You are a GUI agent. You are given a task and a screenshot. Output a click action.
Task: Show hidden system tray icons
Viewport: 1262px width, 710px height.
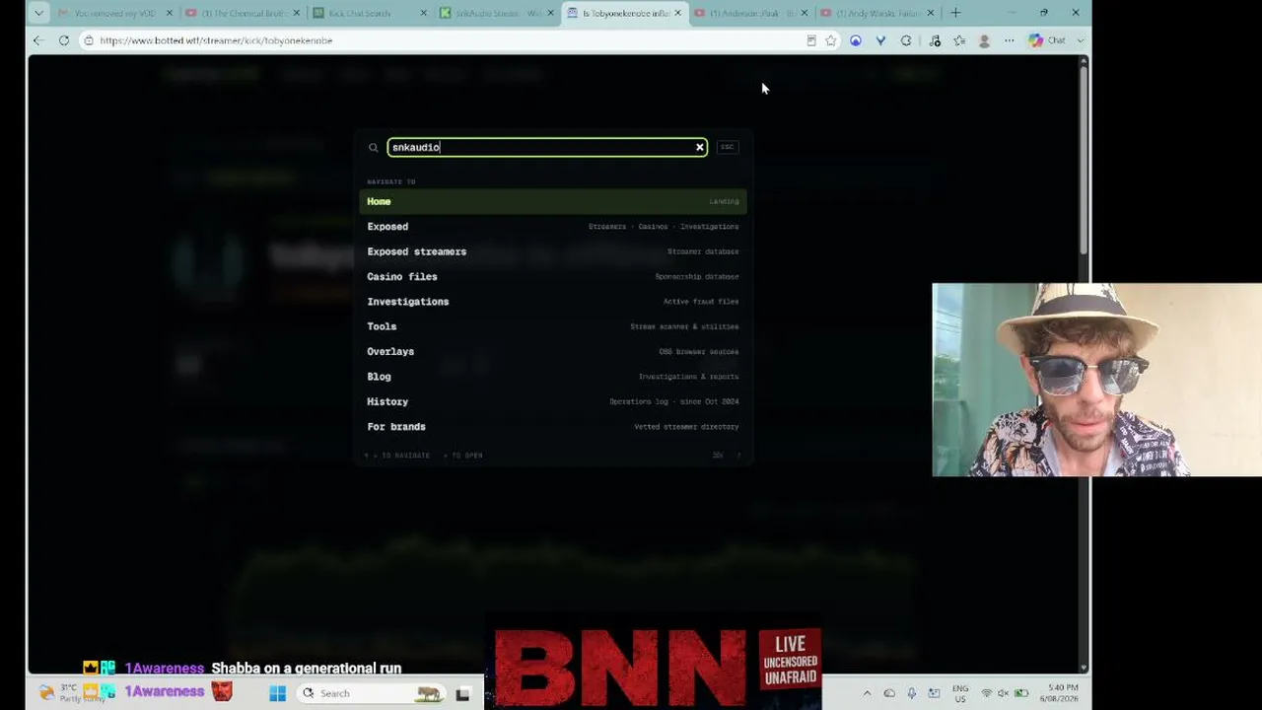[867, 693]
